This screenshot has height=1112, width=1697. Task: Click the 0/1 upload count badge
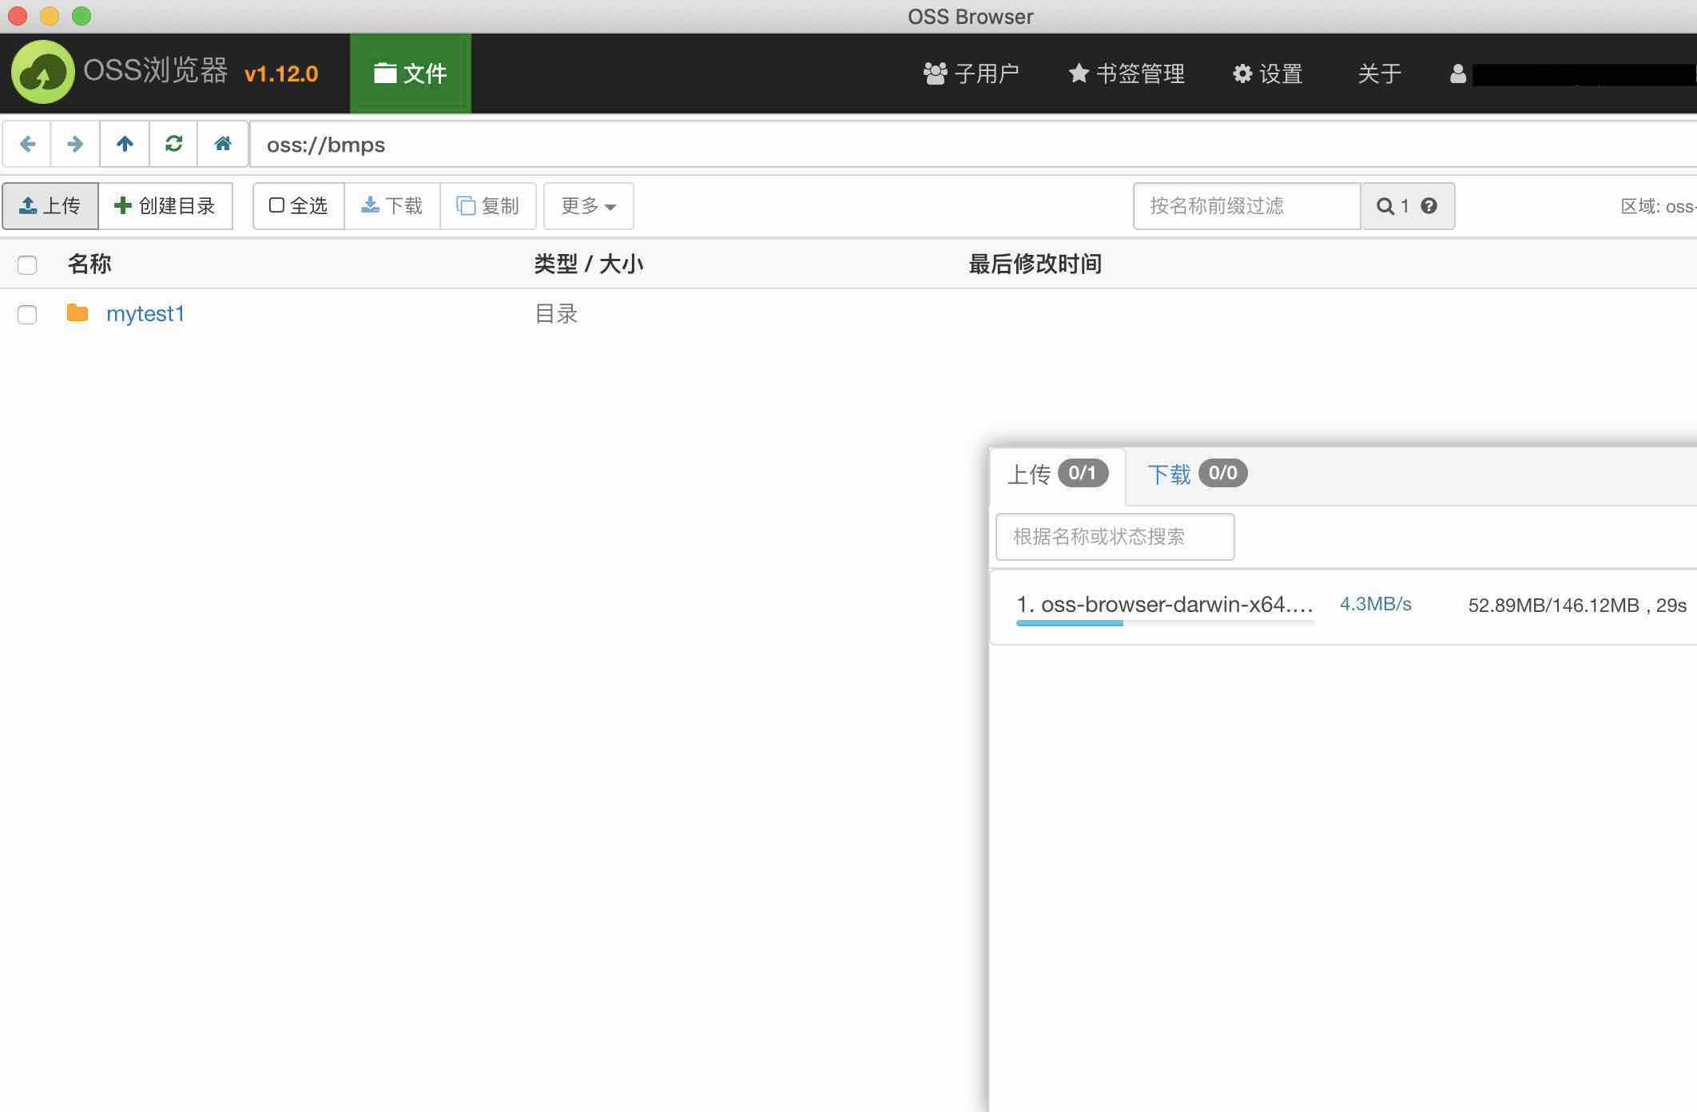click(1083, 473)
